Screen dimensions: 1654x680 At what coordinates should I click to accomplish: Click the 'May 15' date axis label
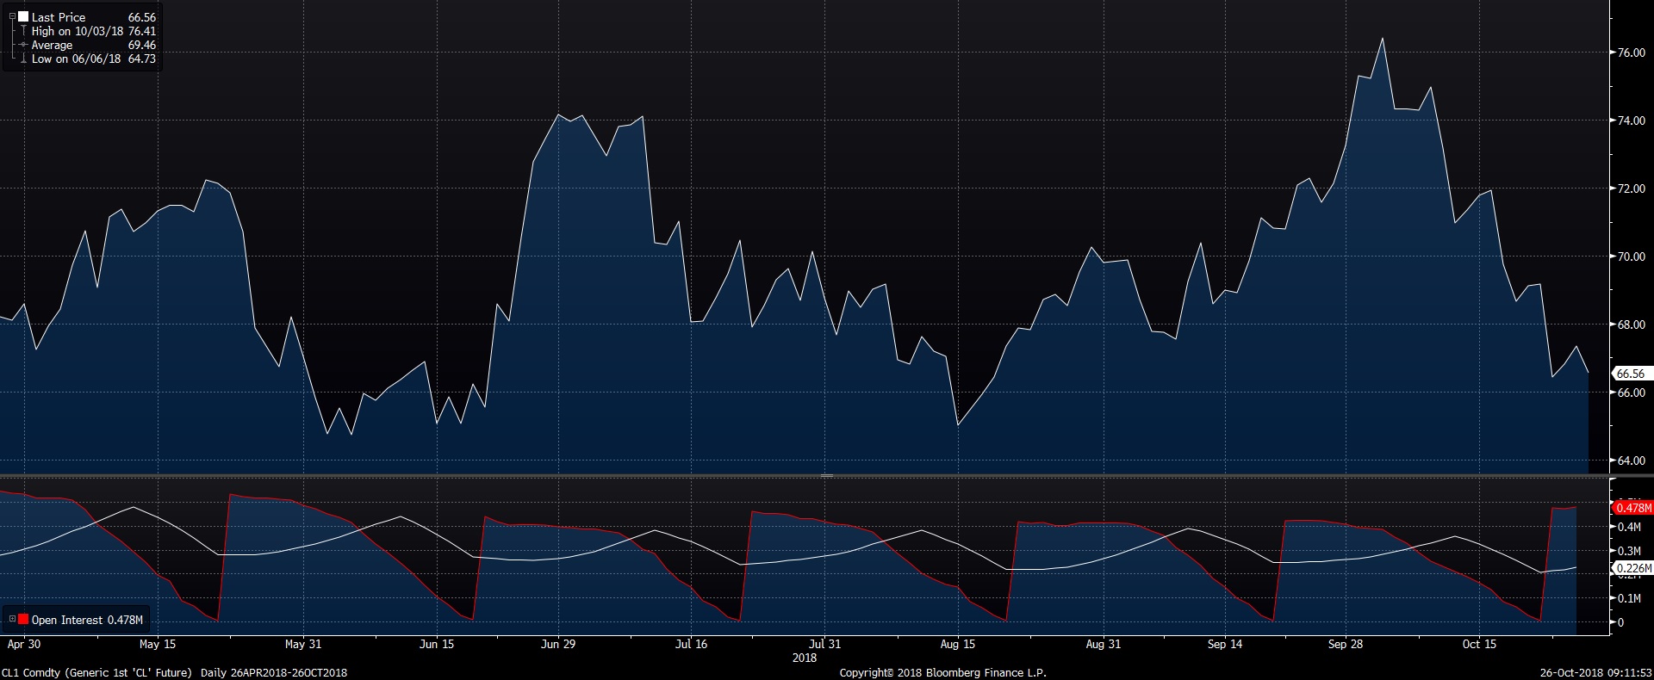click(157, 644)
